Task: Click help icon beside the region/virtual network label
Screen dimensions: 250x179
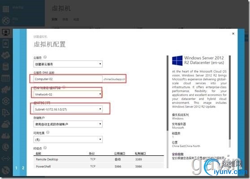Action: click(x=64, y=87)
